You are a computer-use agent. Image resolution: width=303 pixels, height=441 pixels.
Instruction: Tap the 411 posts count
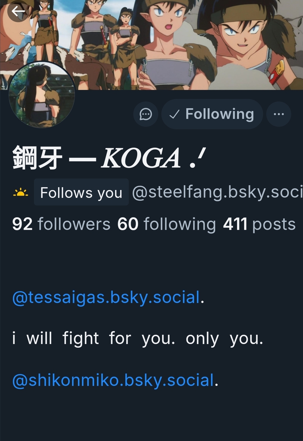259,224
